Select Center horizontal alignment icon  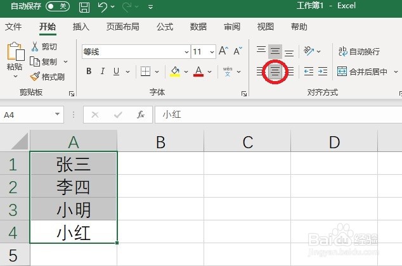pyautogui.click(x=275, y=72)
